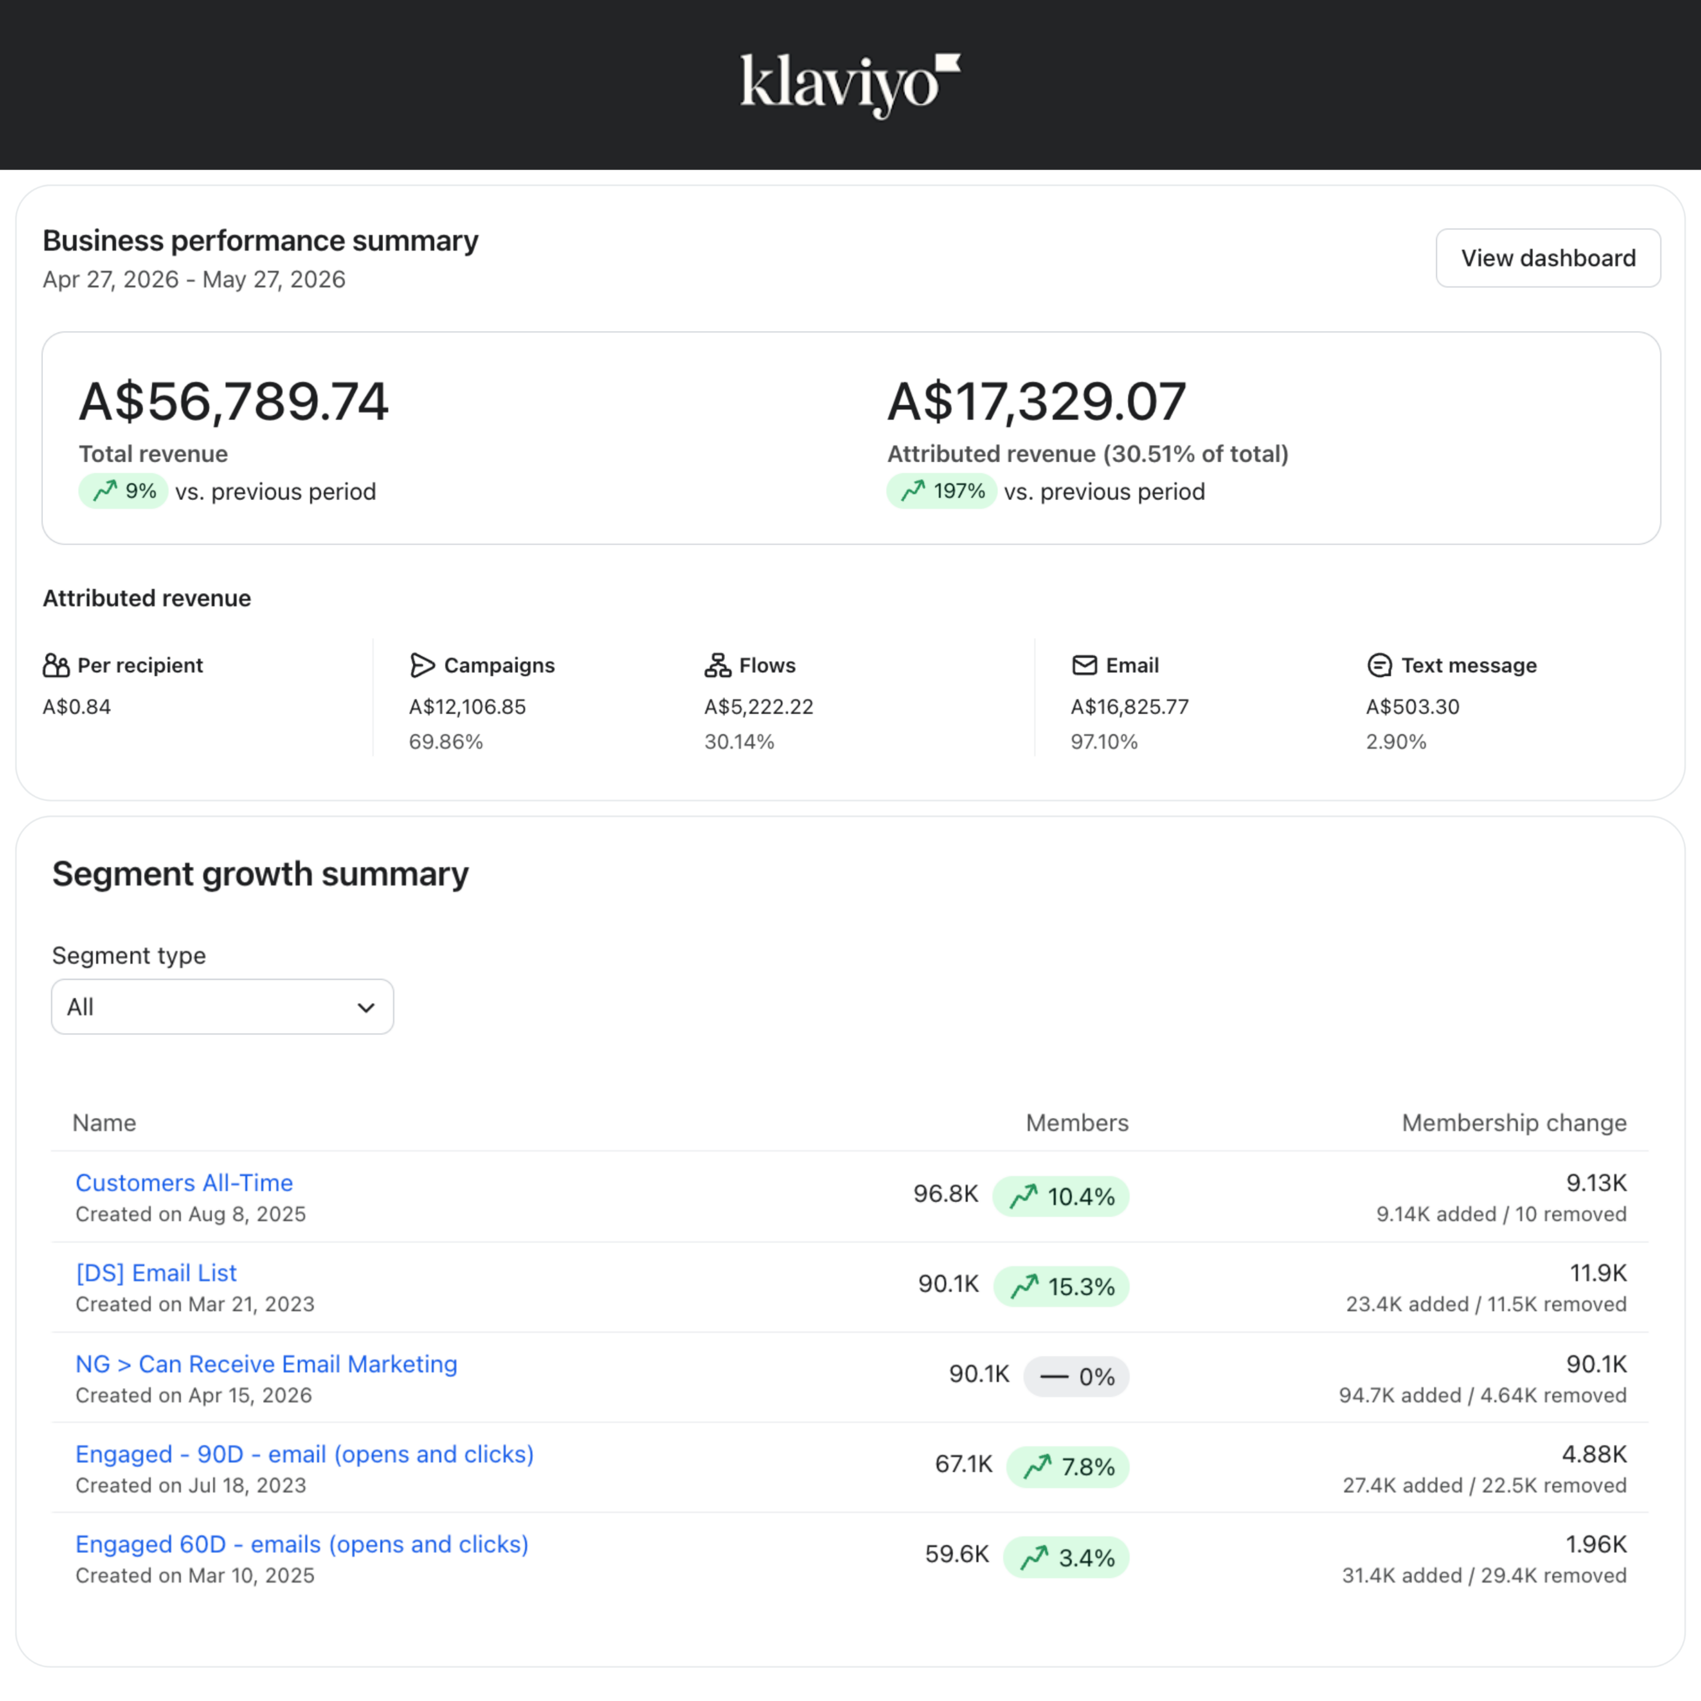The image size is (1701, 1701).
Task: Click the 1.96K membership change value
Action: [x=1596, y=1544]
